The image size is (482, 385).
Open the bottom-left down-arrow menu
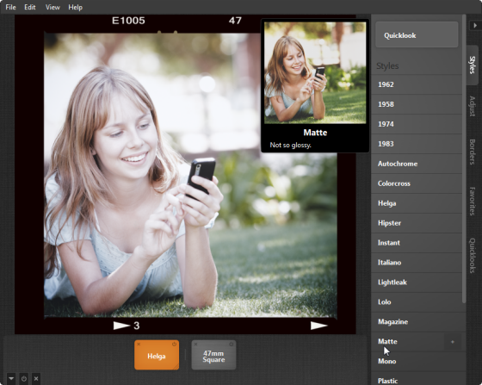11,379
